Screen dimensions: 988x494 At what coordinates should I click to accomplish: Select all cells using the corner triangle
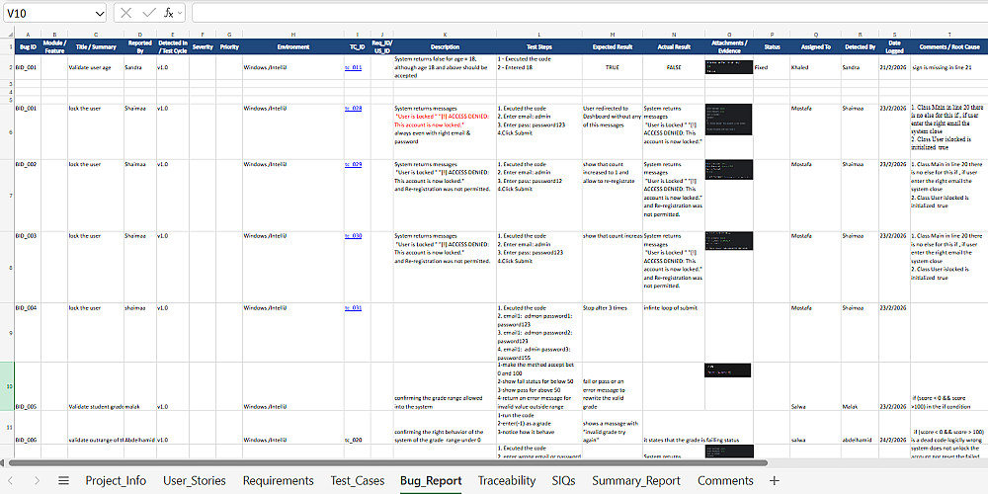pos(10,34)
